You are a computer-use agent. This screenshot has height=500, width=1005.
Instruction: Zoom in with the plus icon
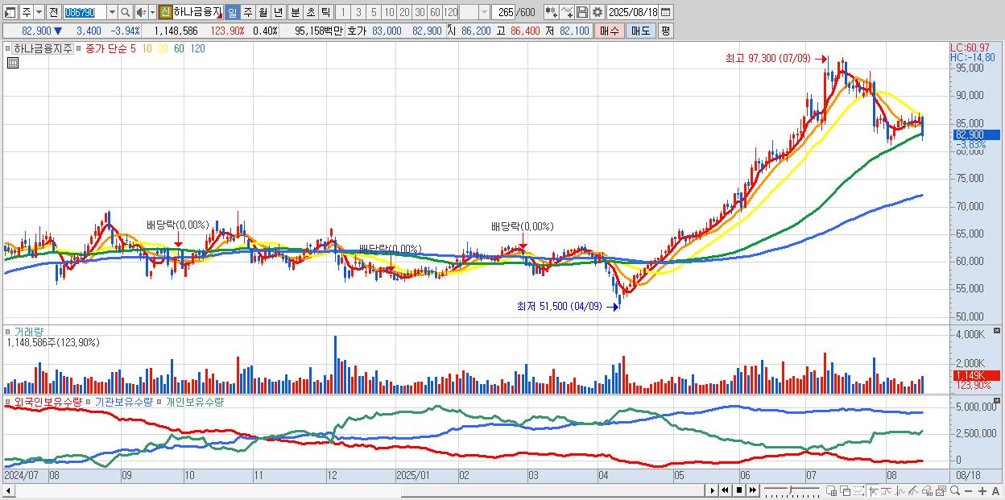[x=982, y=490]
